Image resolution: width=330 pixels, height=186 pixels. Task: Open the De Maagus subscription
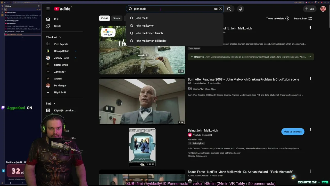click(60, 86)
